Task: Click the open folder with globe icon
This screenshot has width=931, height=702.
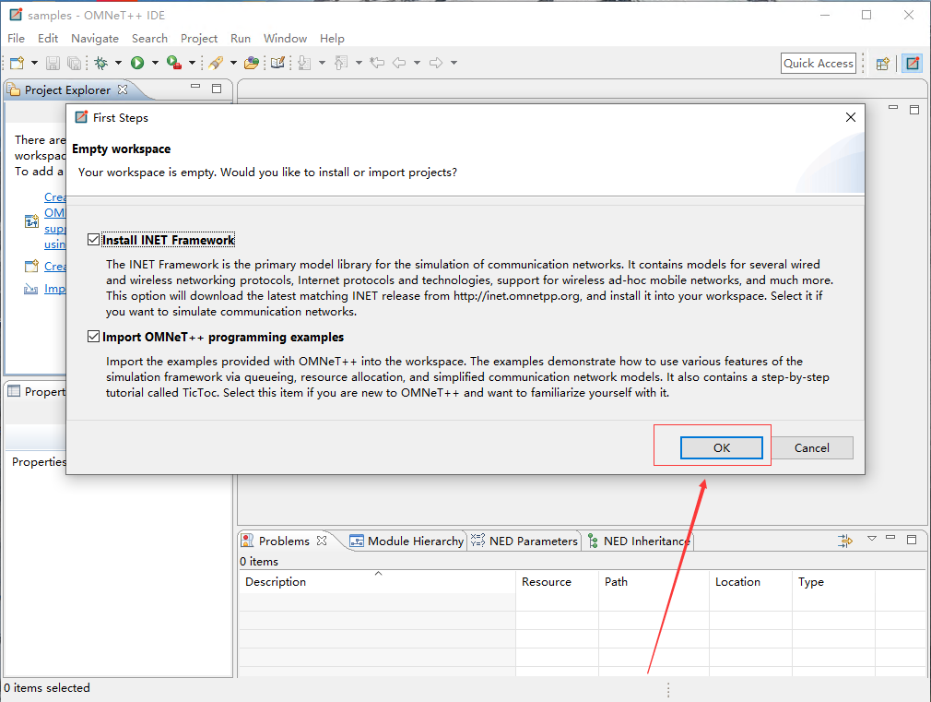Action: (x=252, y=63)
